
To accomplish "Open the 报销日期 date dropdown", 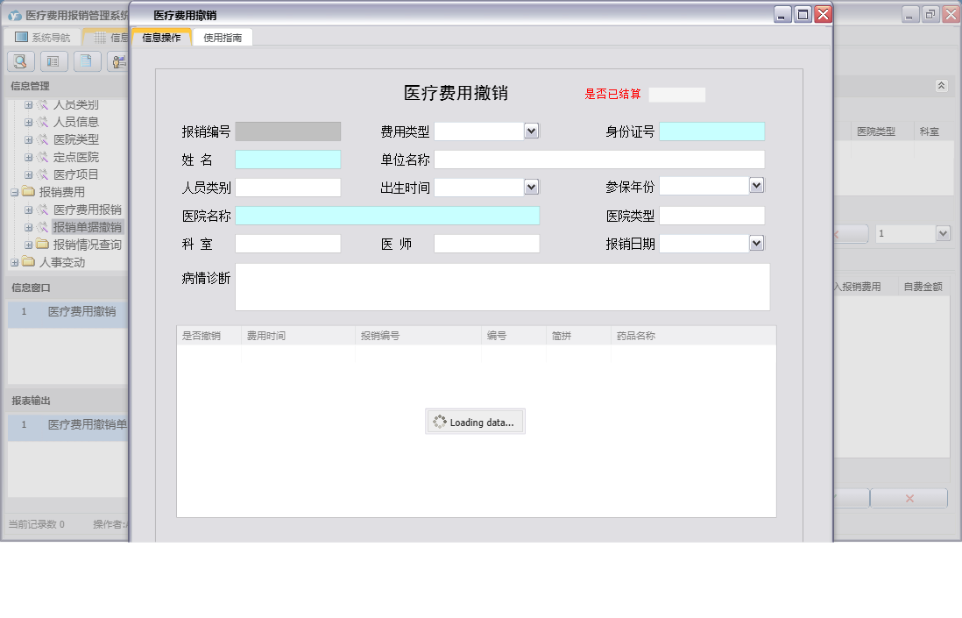I will [756, 243].
